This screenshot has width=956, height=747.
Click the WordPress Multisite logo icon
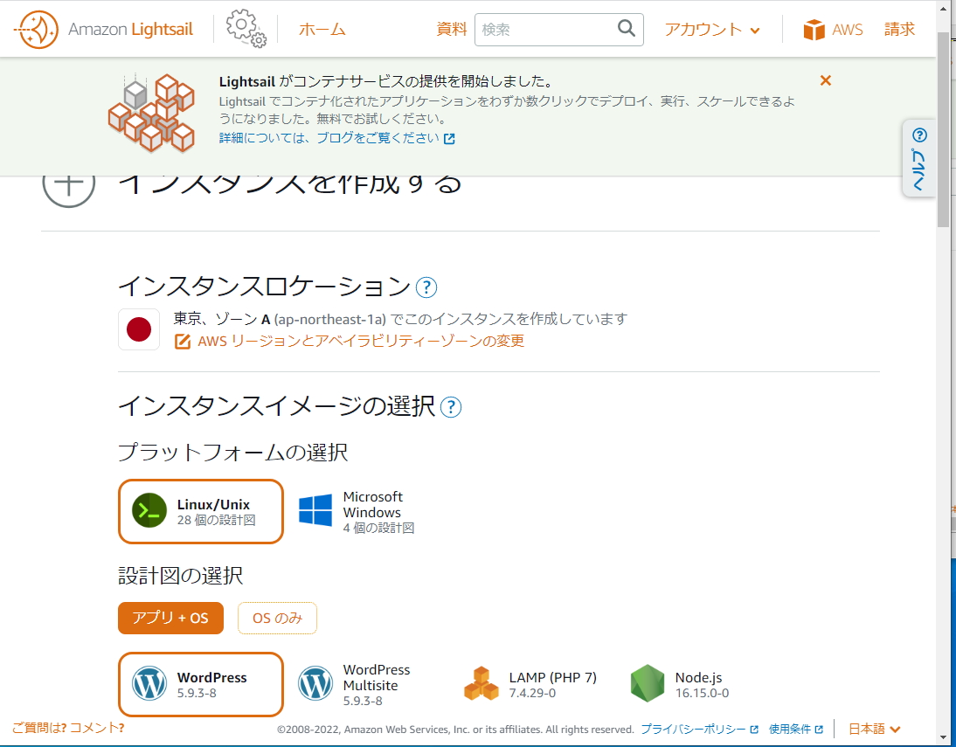315,683
